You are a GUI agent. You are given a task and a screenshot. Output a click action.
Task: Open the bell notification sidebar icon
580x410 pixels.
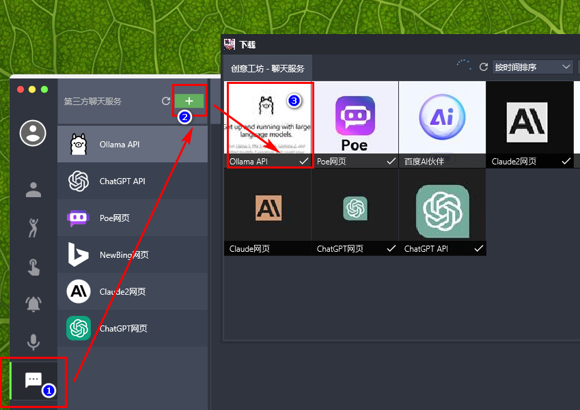tap(33, 304)
